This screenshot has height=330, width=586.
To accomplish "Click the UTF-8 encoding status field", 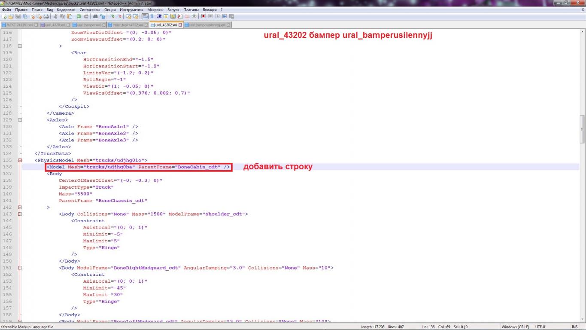I will [x=540, y=327].
